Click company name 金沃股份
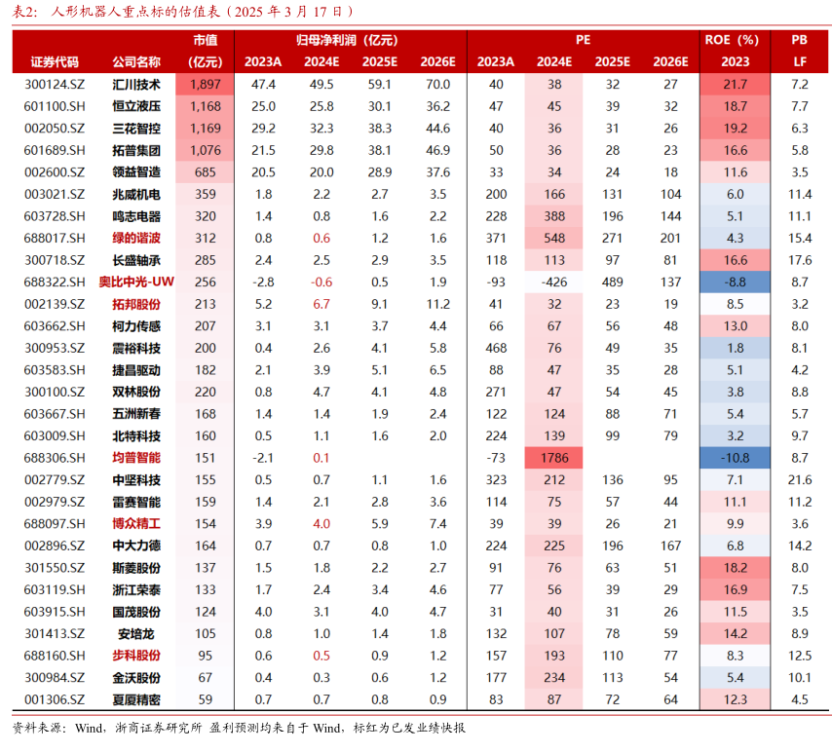The image size is (832, 753). [136, 678]
